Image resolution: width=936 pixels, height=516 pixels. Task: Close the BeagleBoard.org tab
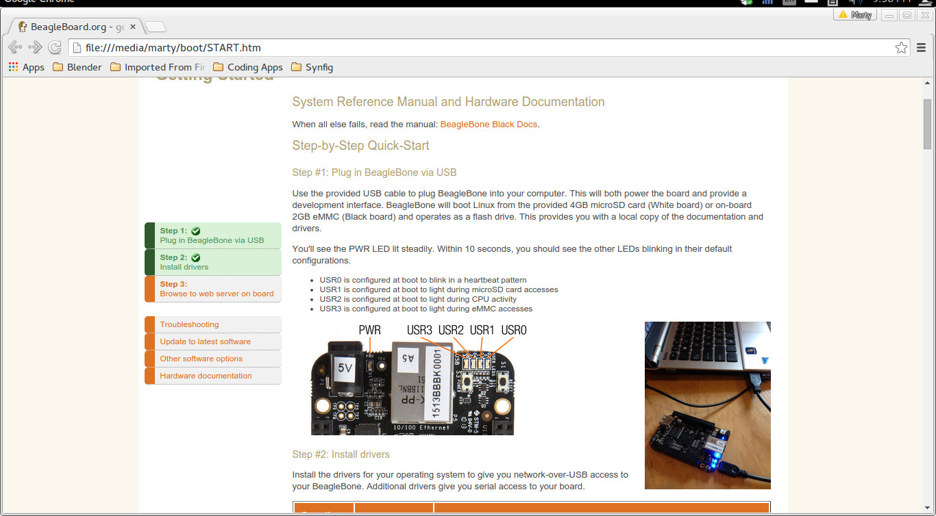133,27
